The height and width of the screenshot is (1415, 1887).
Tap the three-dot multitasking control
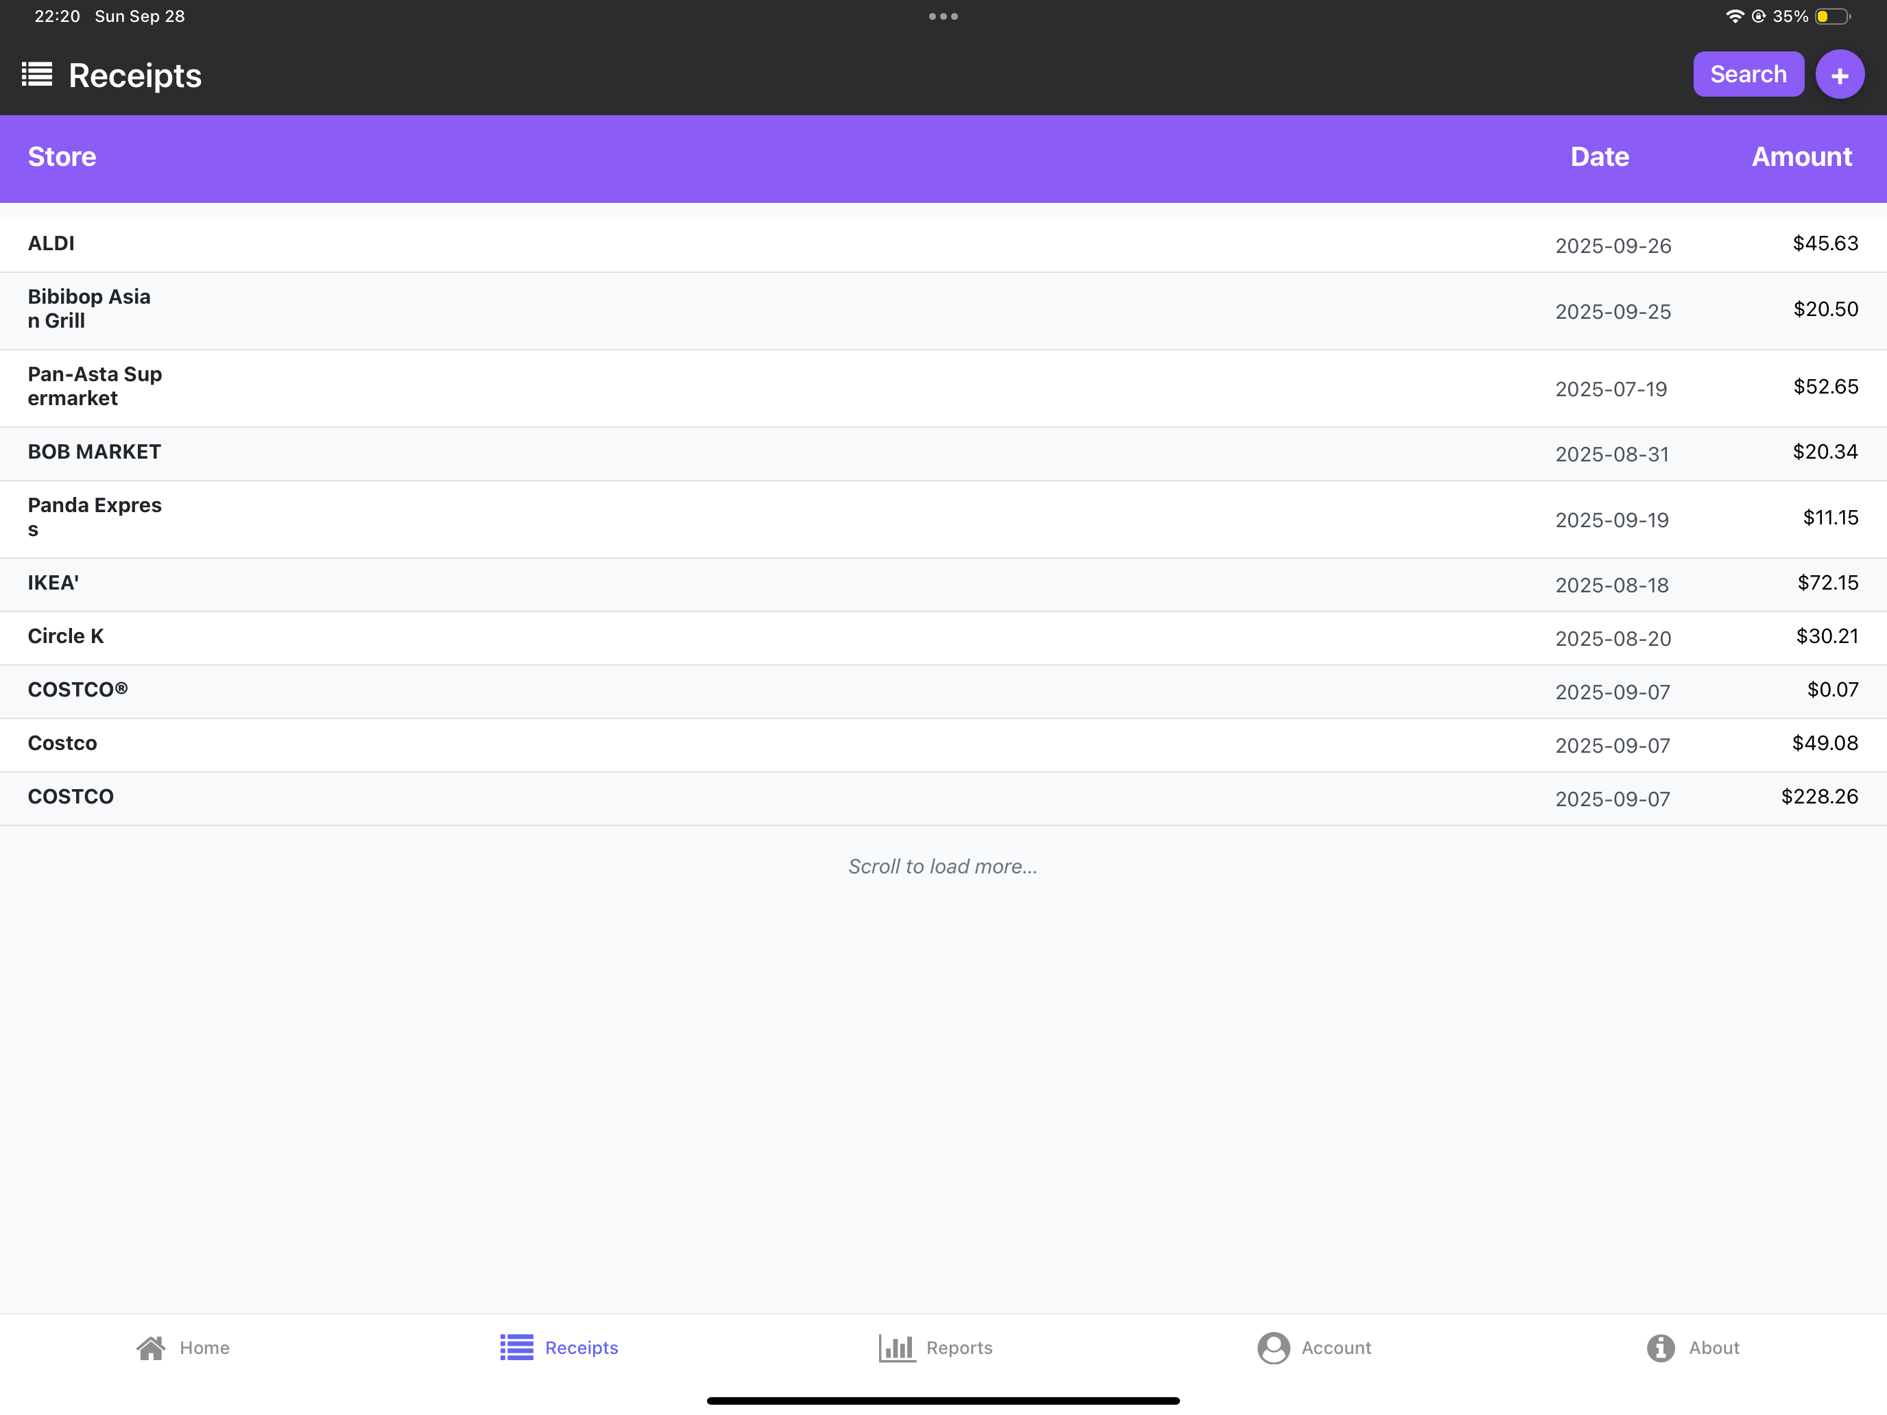[x=943, y=16]
